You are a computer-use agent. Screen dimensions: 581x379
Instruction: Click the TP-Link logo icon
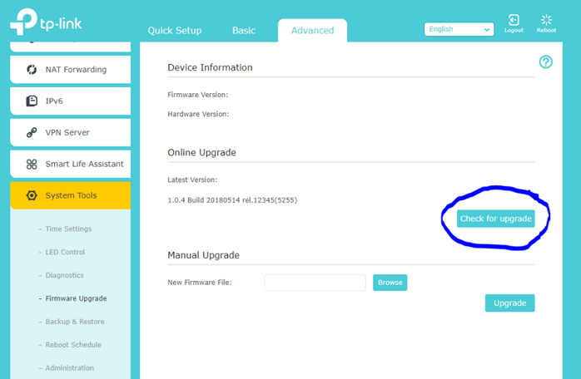[23, 22]
